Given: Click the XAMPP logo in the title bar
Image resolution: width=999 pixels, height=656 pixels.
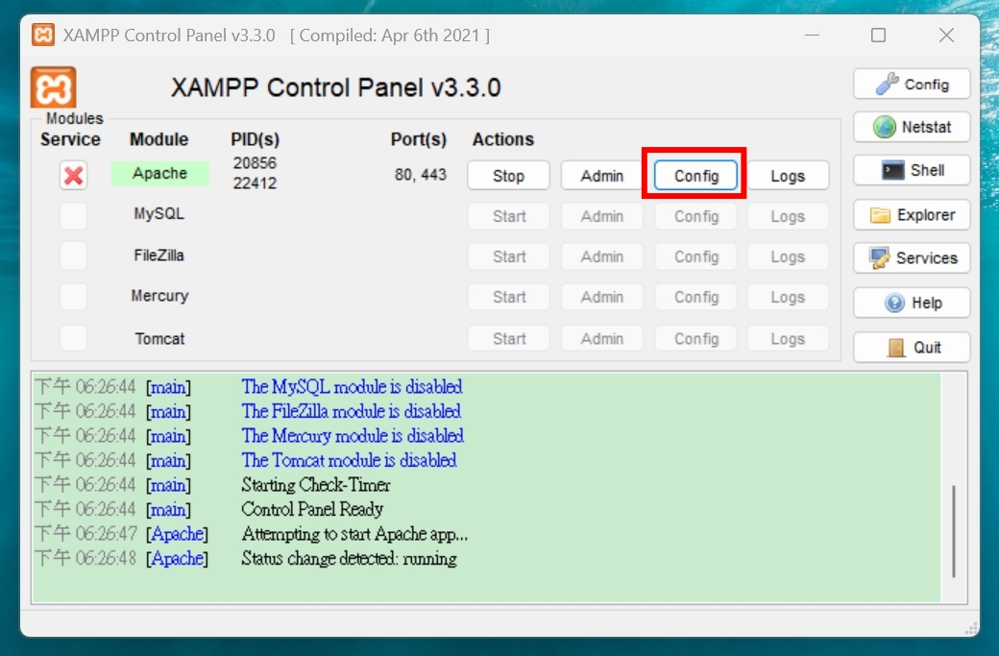Looking at the screenshot, I should pos(43,35).
